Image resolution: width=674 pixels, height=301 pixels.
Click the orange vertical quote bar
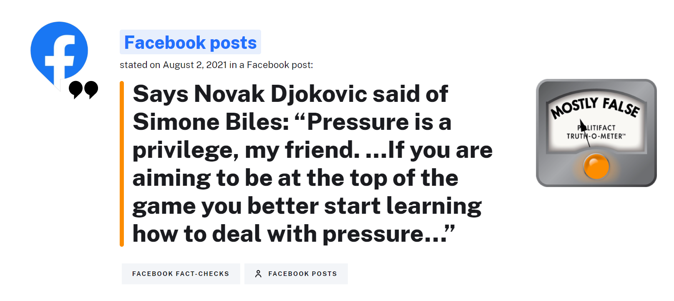tap(122, 164)
